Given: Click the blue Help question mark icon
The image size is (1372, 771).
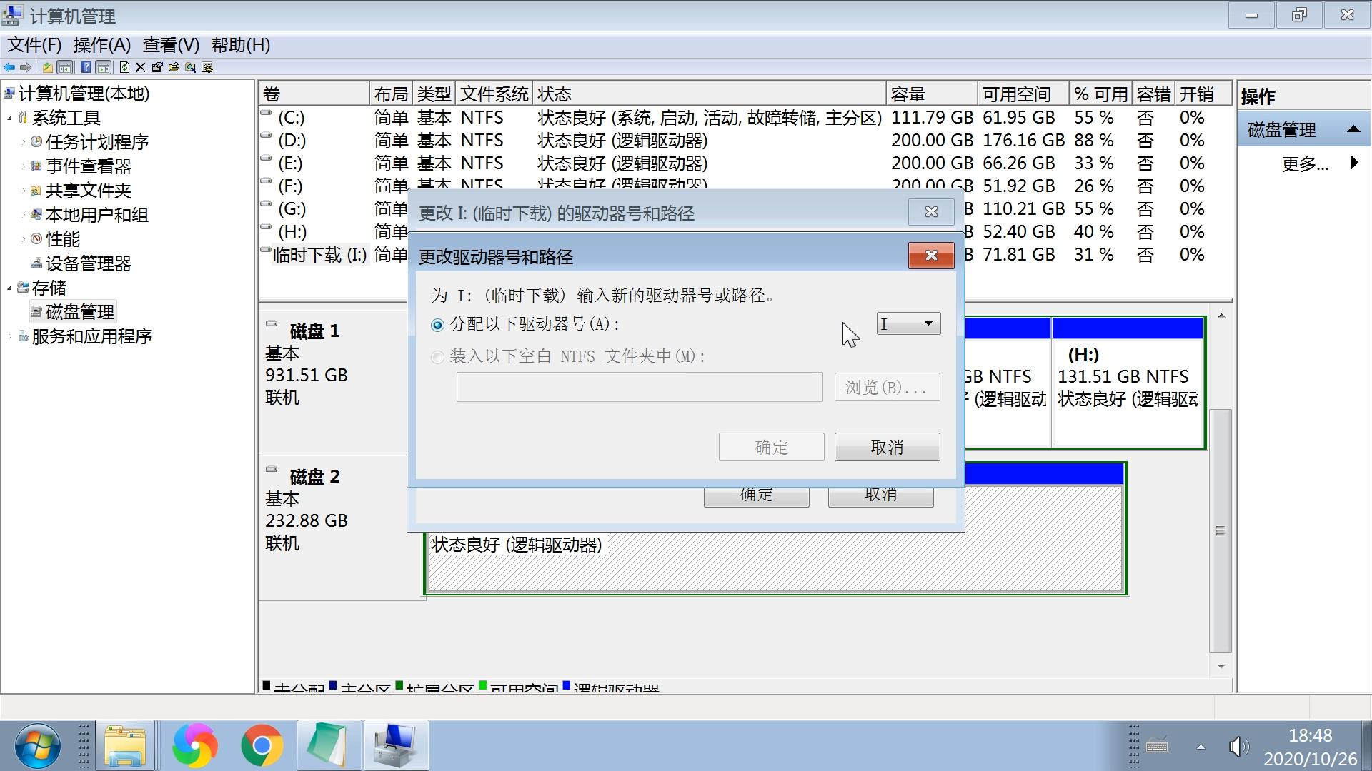Looking at the screenshot, I should [86, 67].
